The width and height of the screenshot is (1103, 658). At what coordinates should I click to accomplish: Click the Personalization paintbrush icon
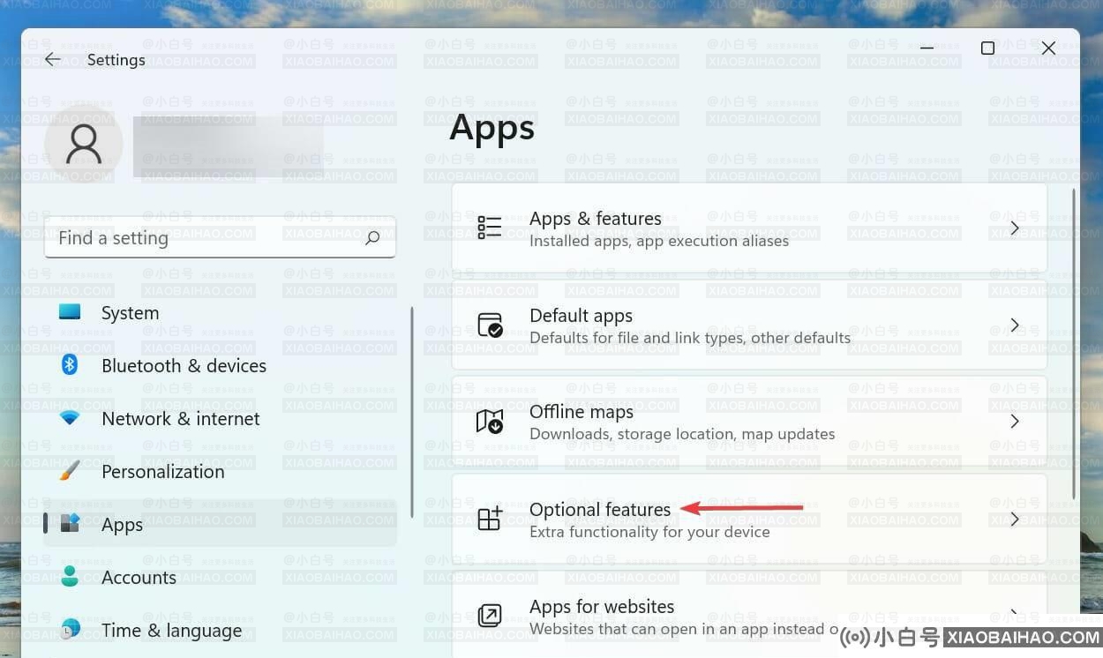point(70,471)
